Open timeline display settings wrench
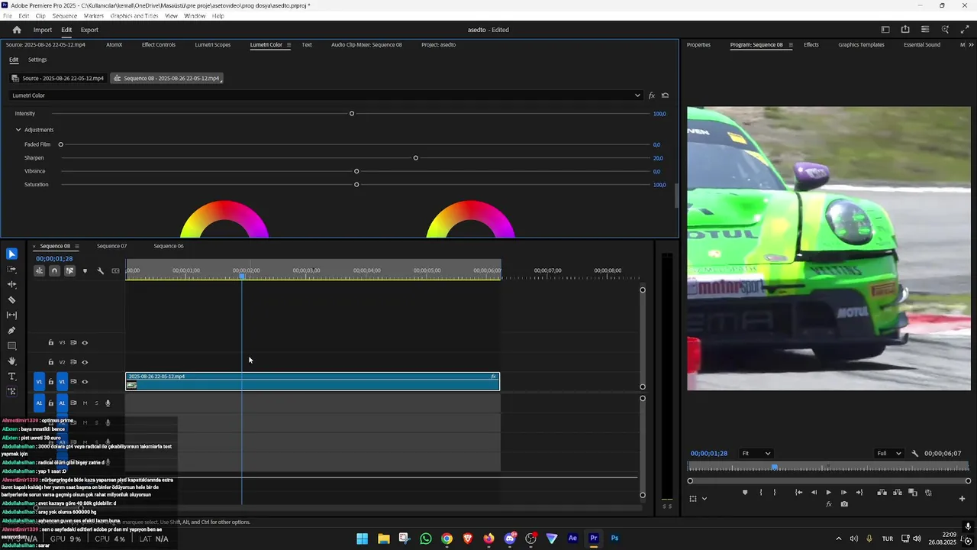 tap(100, 270)
